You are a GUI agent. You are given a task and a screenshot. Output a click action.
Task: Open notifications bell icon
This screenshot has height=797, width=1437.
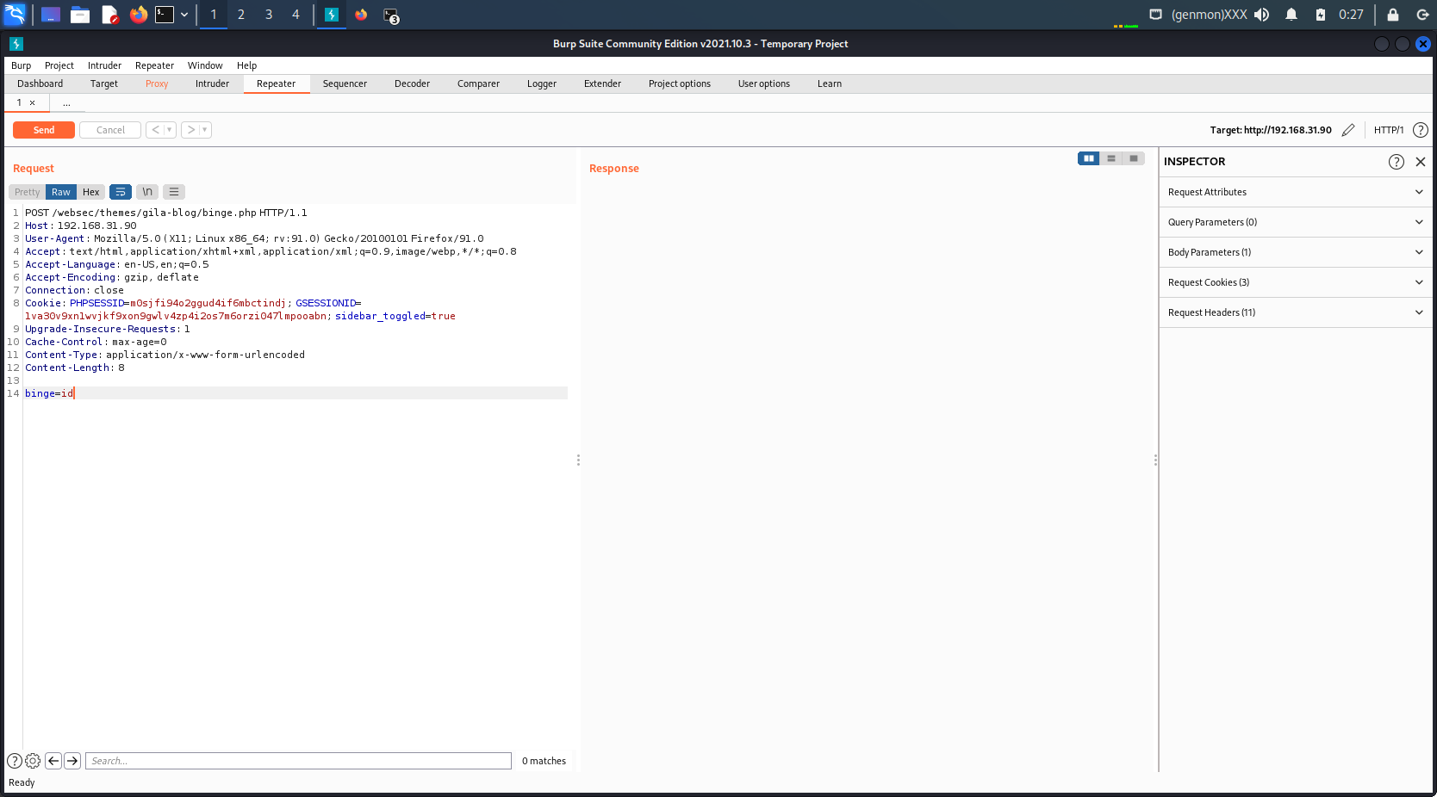pos(1291,15)
